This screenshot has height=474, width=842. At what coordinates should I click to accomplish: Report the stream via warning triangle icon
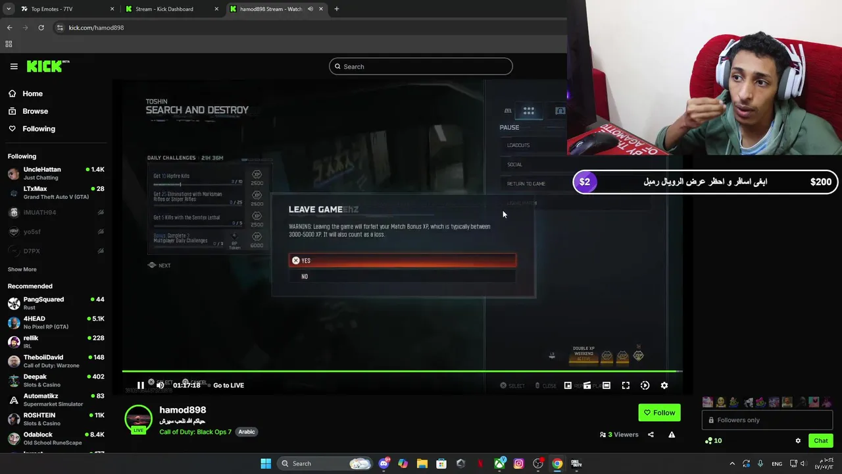[672, 434]
